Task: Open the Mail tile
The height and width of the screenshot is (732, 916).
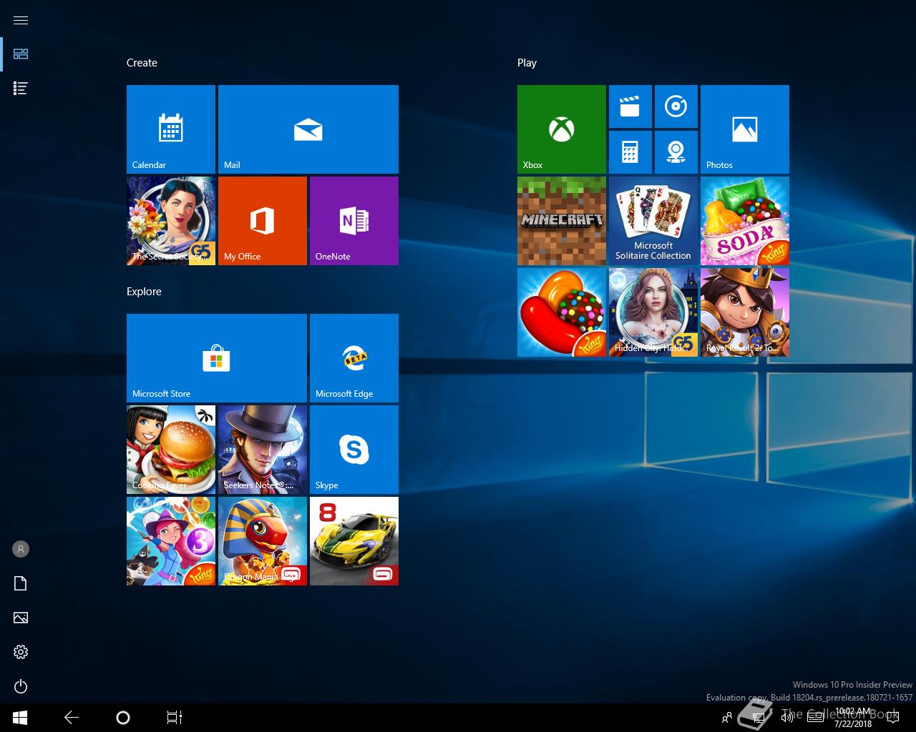Action: [x=308, y=129]
